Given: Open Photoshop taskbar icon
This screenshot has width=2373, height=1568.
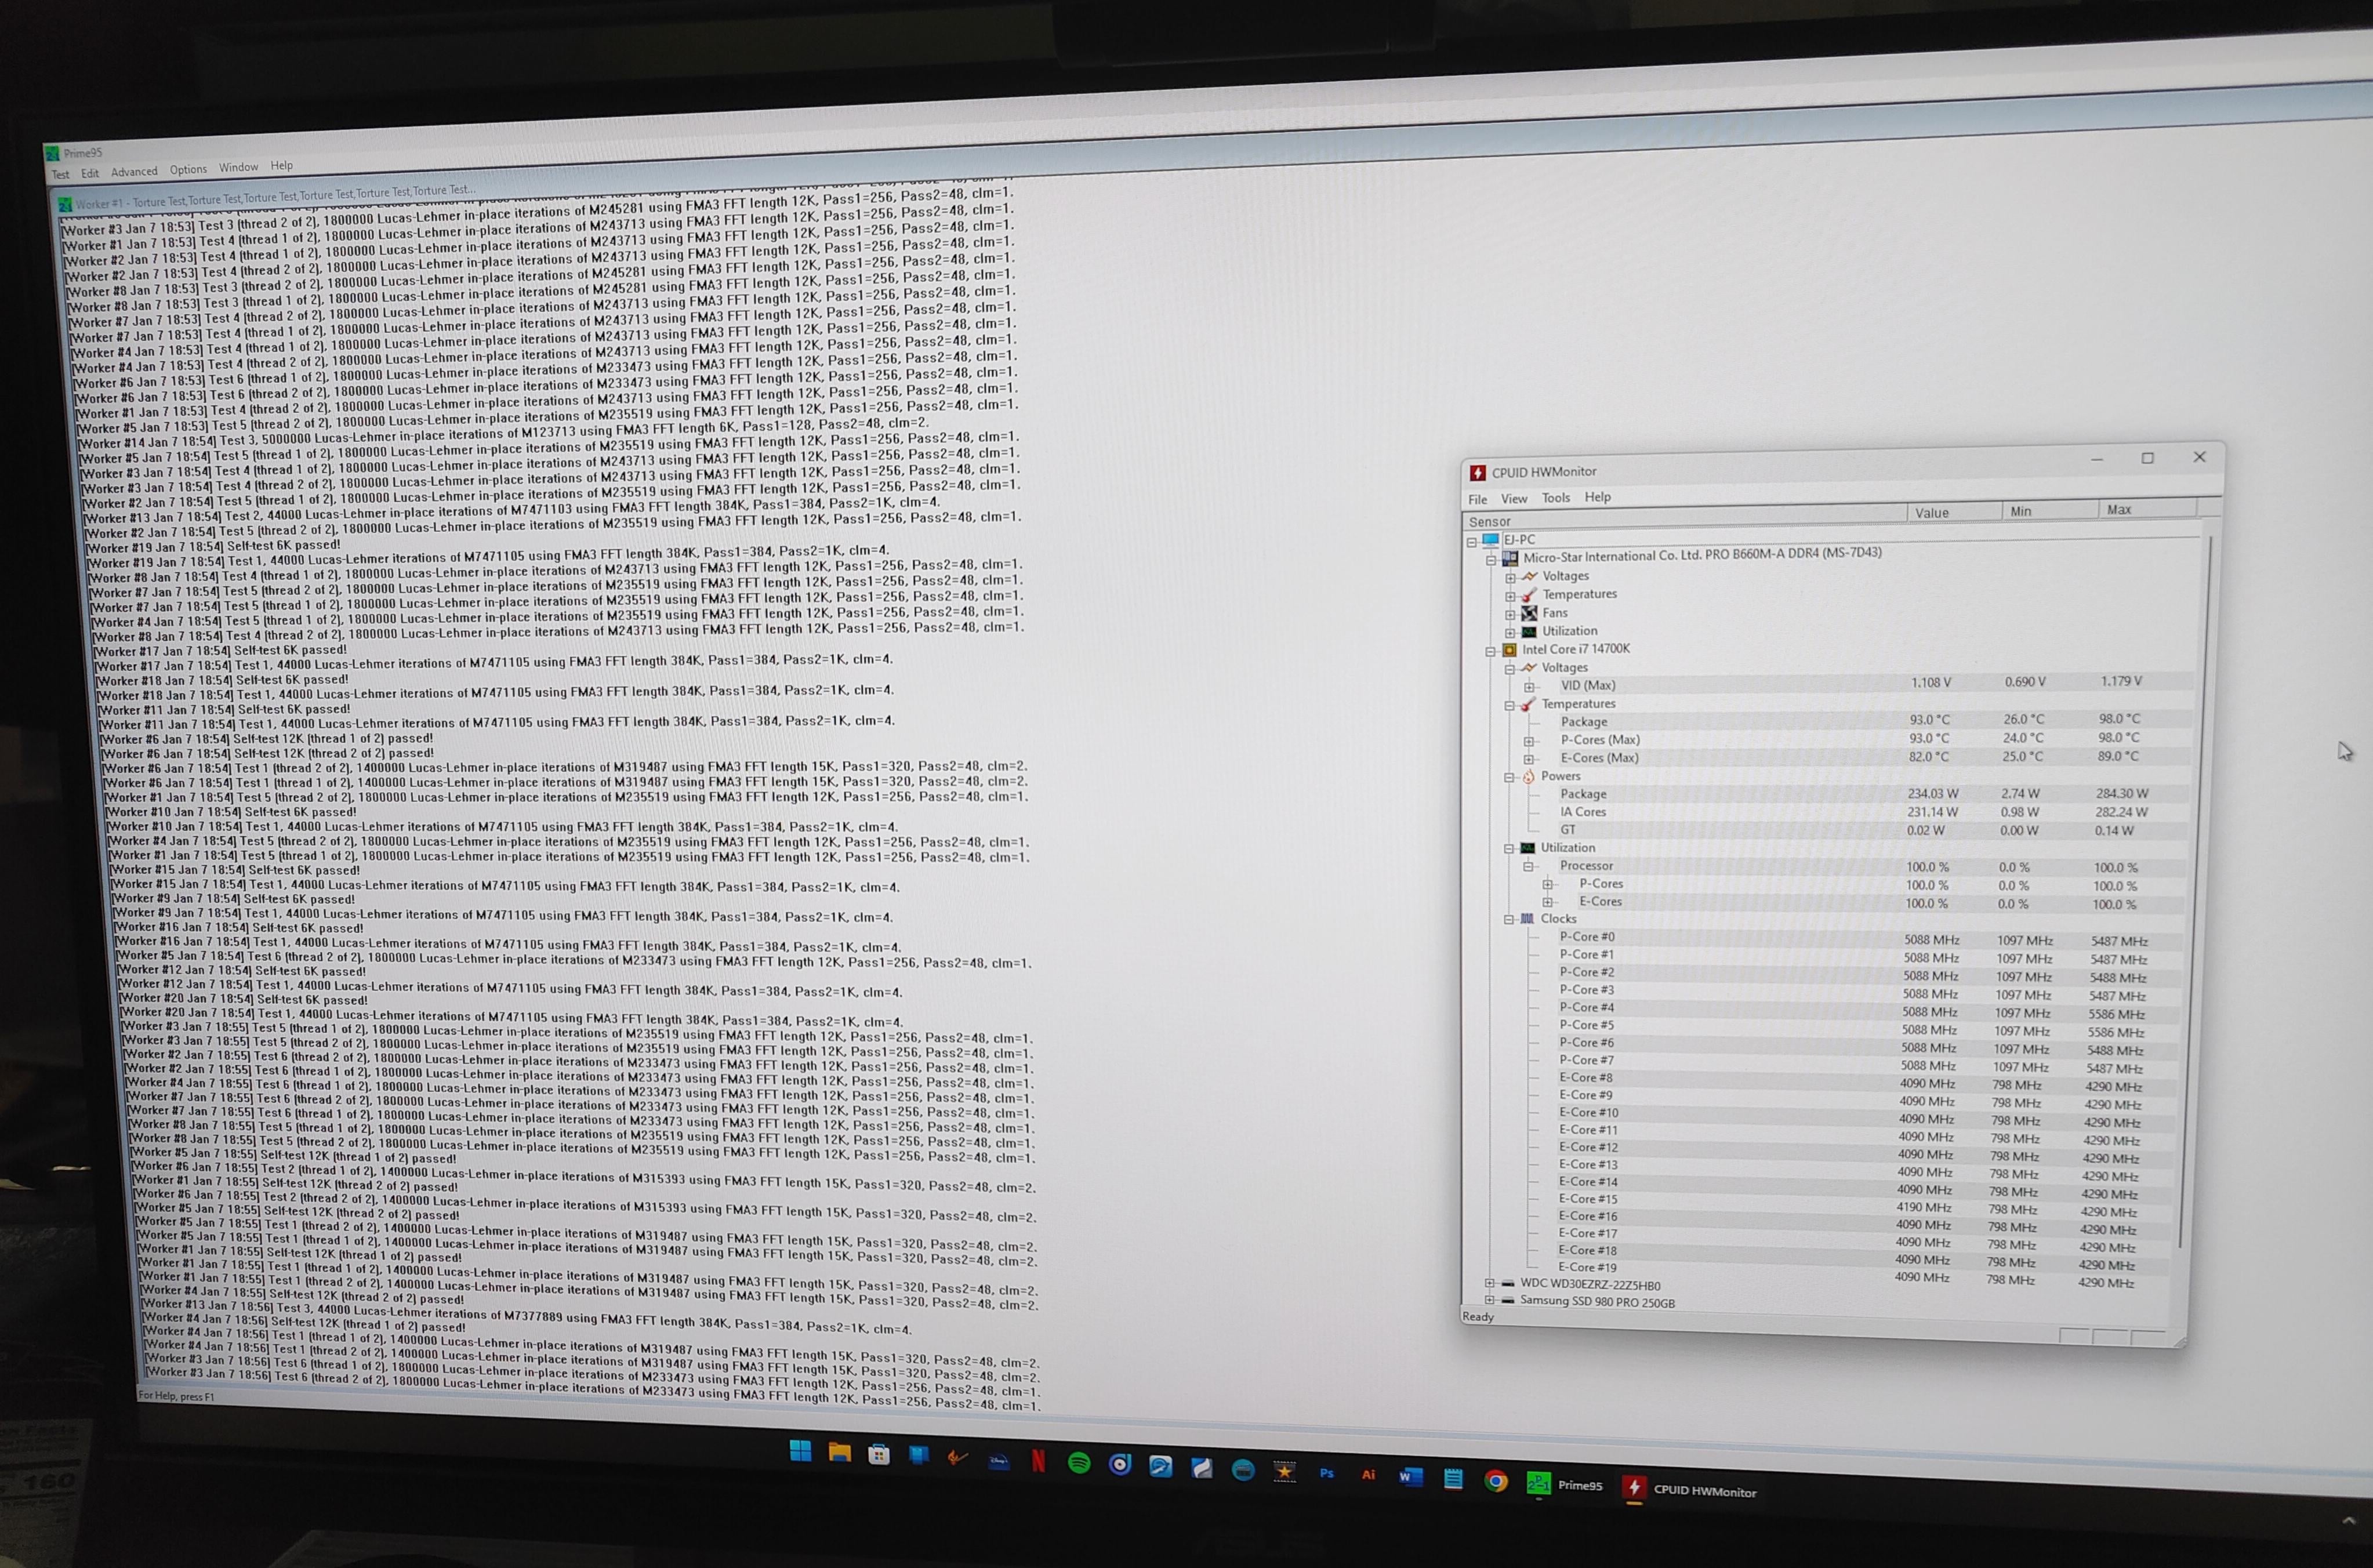Looking at the screenshot, I should click(1326, 1473).
